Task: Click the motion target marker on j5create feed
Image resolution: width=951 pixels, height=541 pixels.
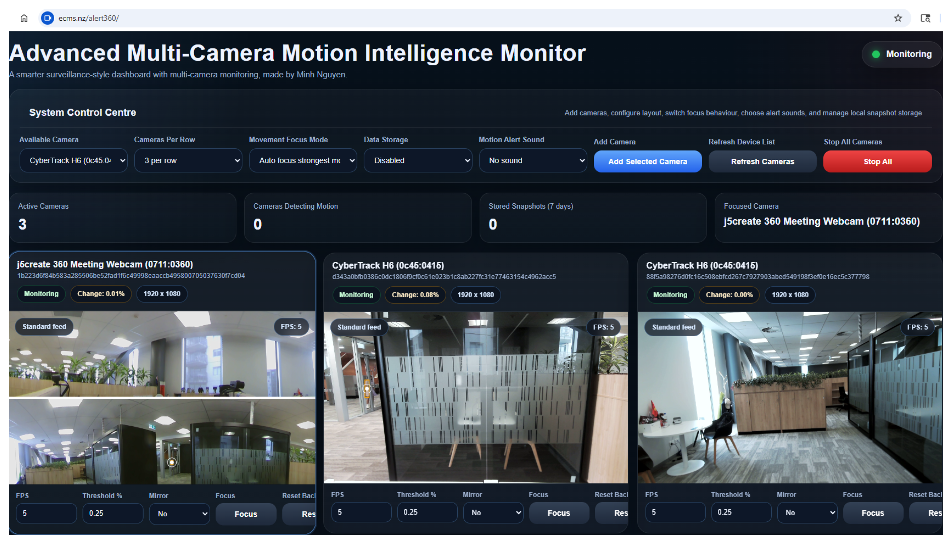Action: [x=171, y=462]
